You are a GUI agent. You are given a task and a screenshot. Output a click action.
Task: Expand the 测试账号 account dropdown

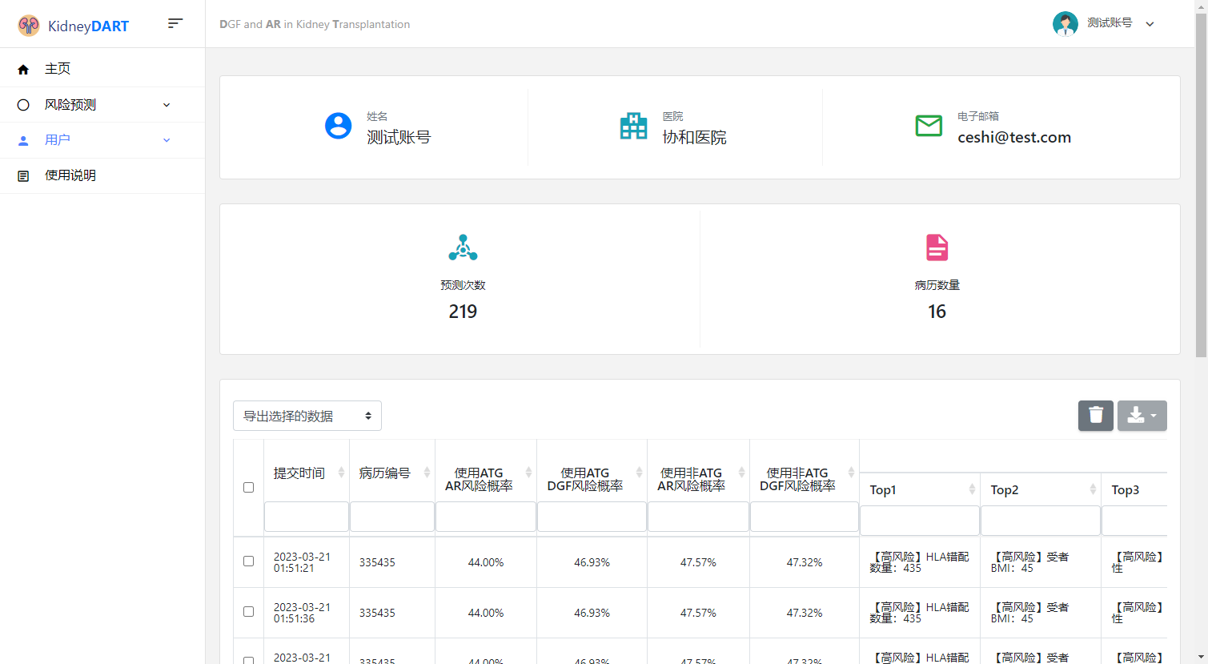point(1150,24)
